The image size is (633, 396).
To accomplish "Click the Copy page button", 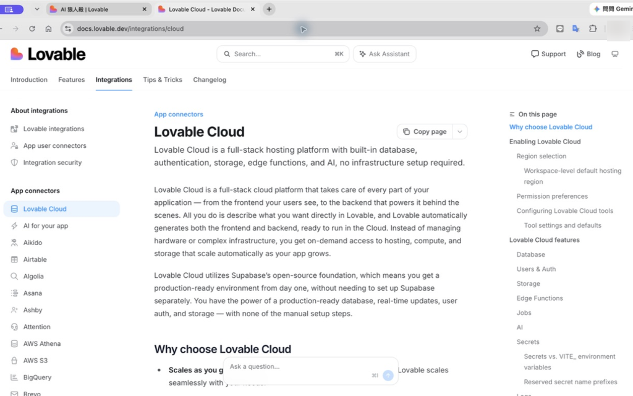I will 425,132.
